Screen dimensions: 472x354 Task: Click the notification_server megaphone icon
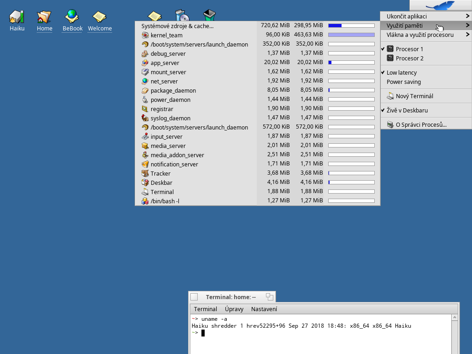145,165
